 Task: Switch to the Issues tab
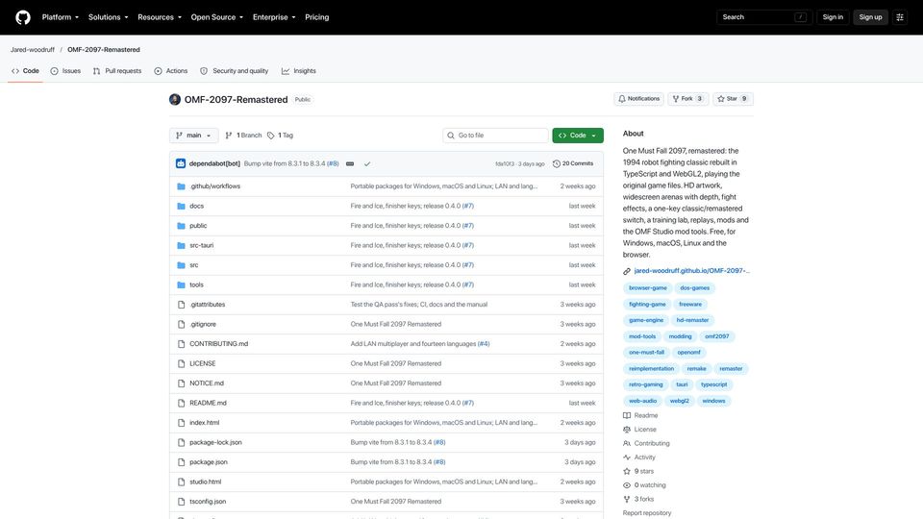[65, 70]
